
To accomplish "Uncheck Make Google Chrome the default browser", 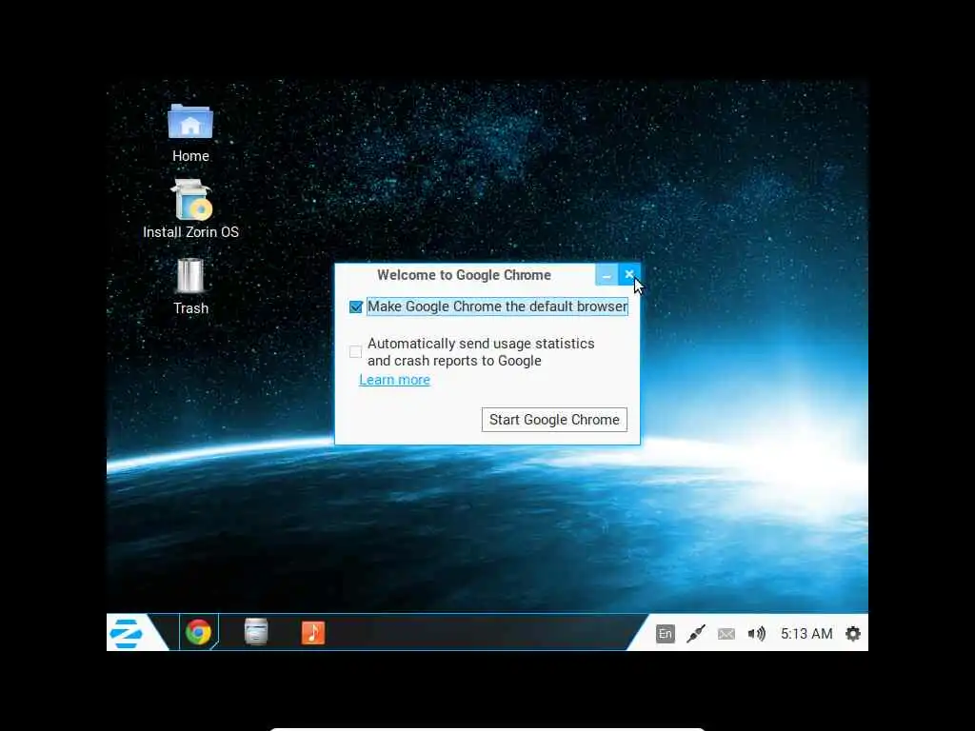I will click(356, 307).
